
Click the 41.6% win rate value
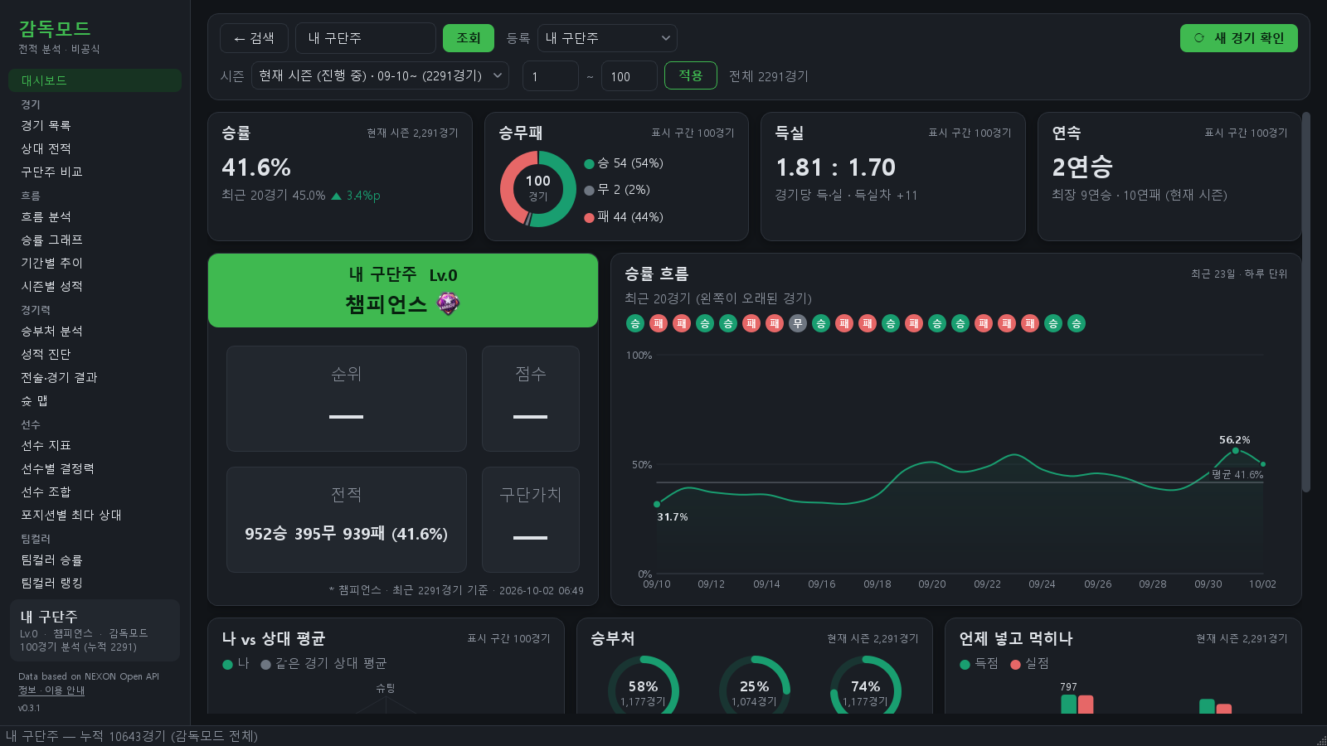point(256,167)
